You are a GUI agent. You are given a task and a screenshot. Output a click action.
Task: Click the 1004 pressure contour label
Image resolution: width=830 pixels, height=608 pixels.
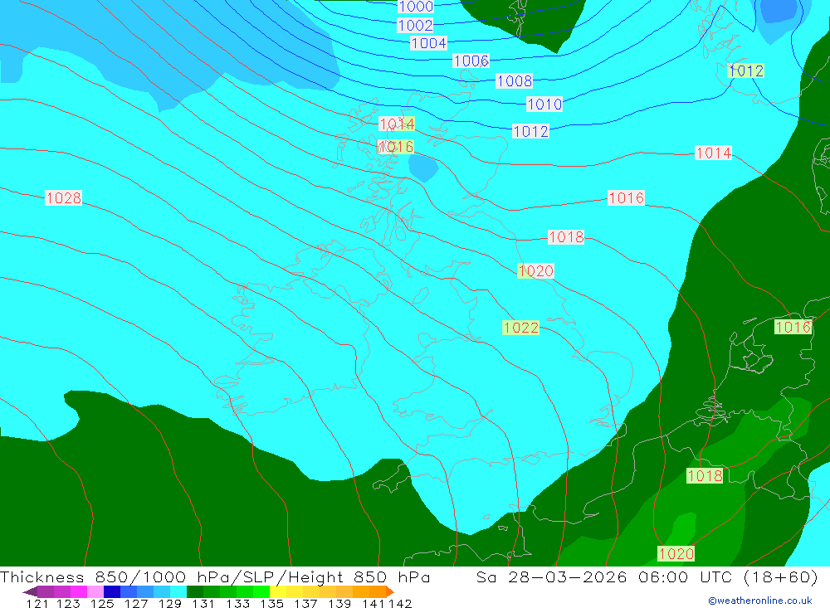429,43
